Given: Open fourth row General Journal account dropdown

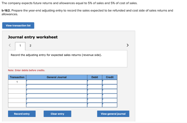Looking at the screenshot, I should (x=57, y=96).
